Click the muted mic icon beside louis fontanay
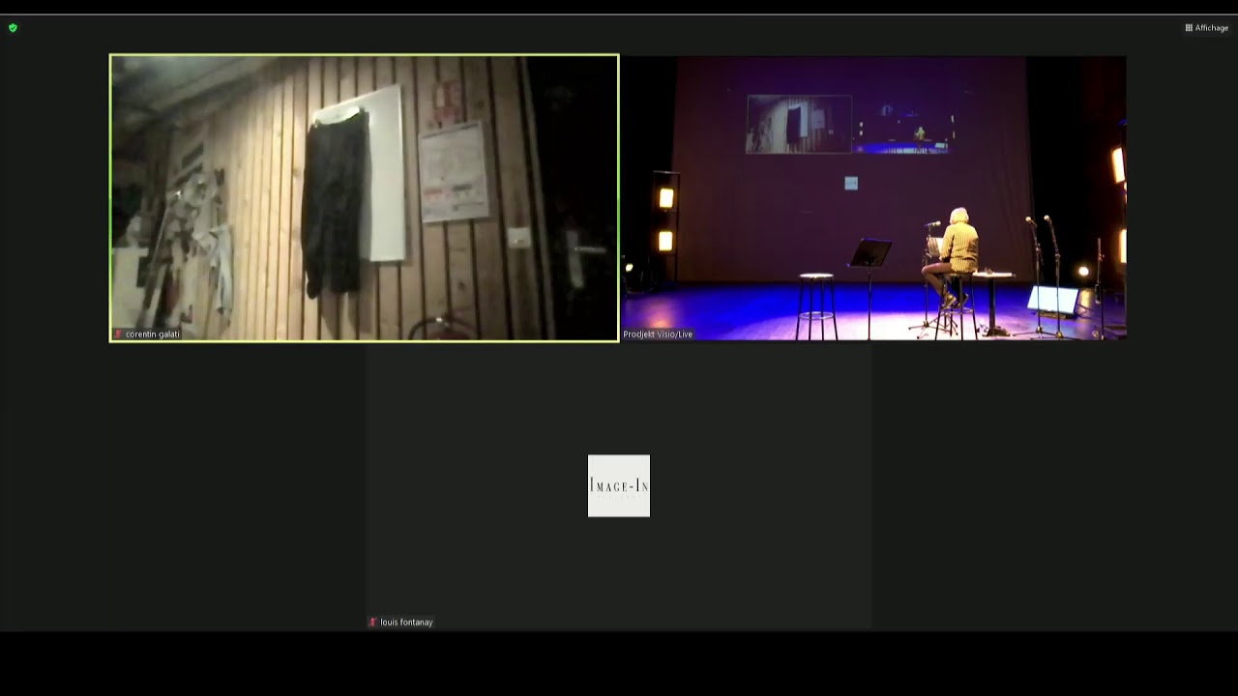Image resolution: width=1238 pixels, height=696 pixels. coord(372,623)
